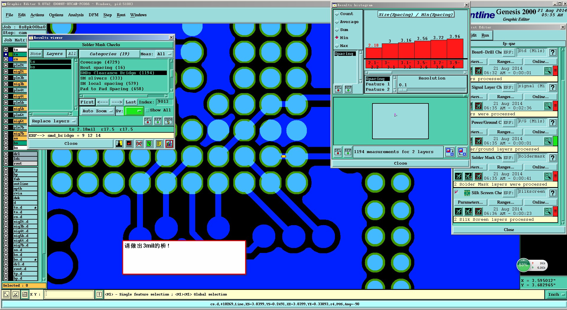Image resolution: width=567 pixels, height=310 pixels.
Task: Toggle the Silk Screen Checks checkmark
Action: [x=457, y=192]
